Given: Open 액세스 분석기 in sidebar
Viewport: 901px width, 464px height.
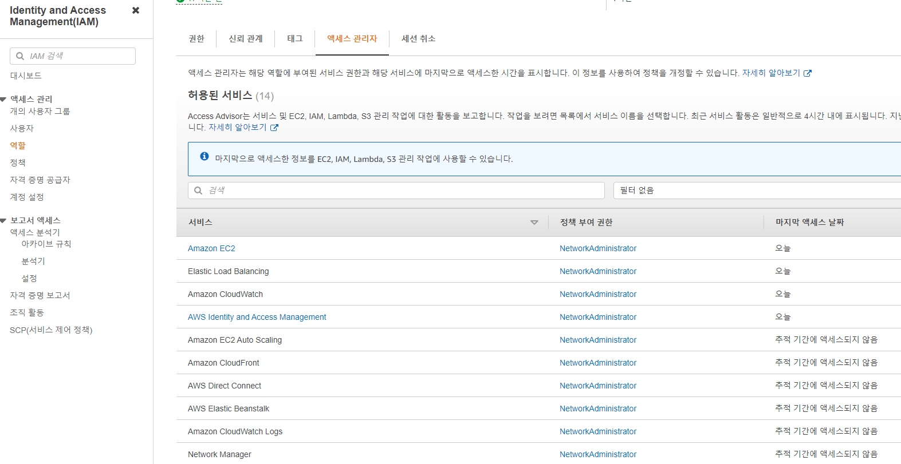Looking at the screenshot, I should click(x=35, y=232).
